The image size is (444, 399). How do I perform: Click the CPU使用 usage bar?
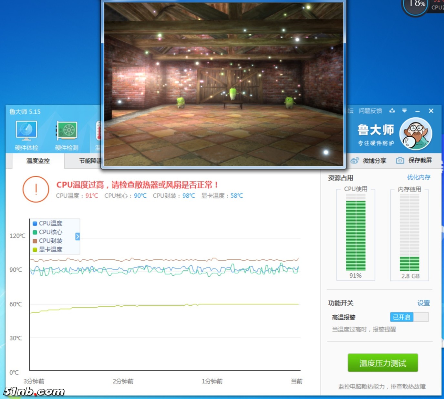coord(356,236)
